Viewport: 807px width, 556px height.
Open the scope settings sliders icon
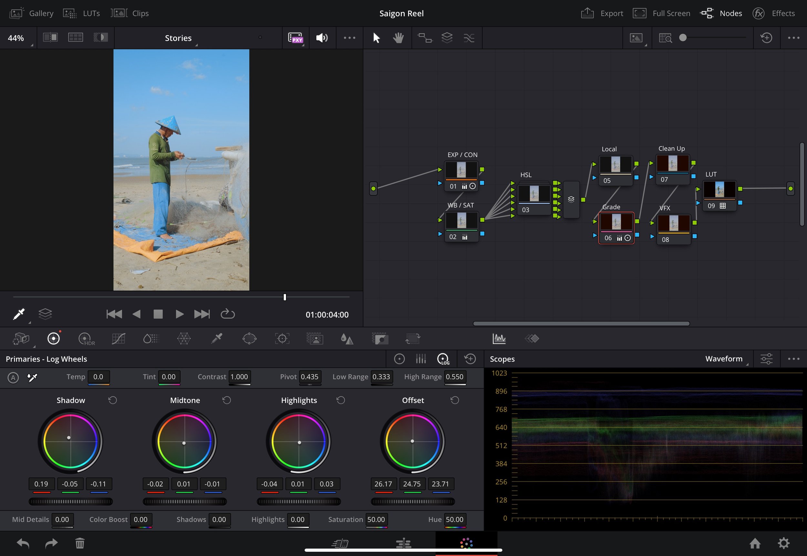click(766, 358)
